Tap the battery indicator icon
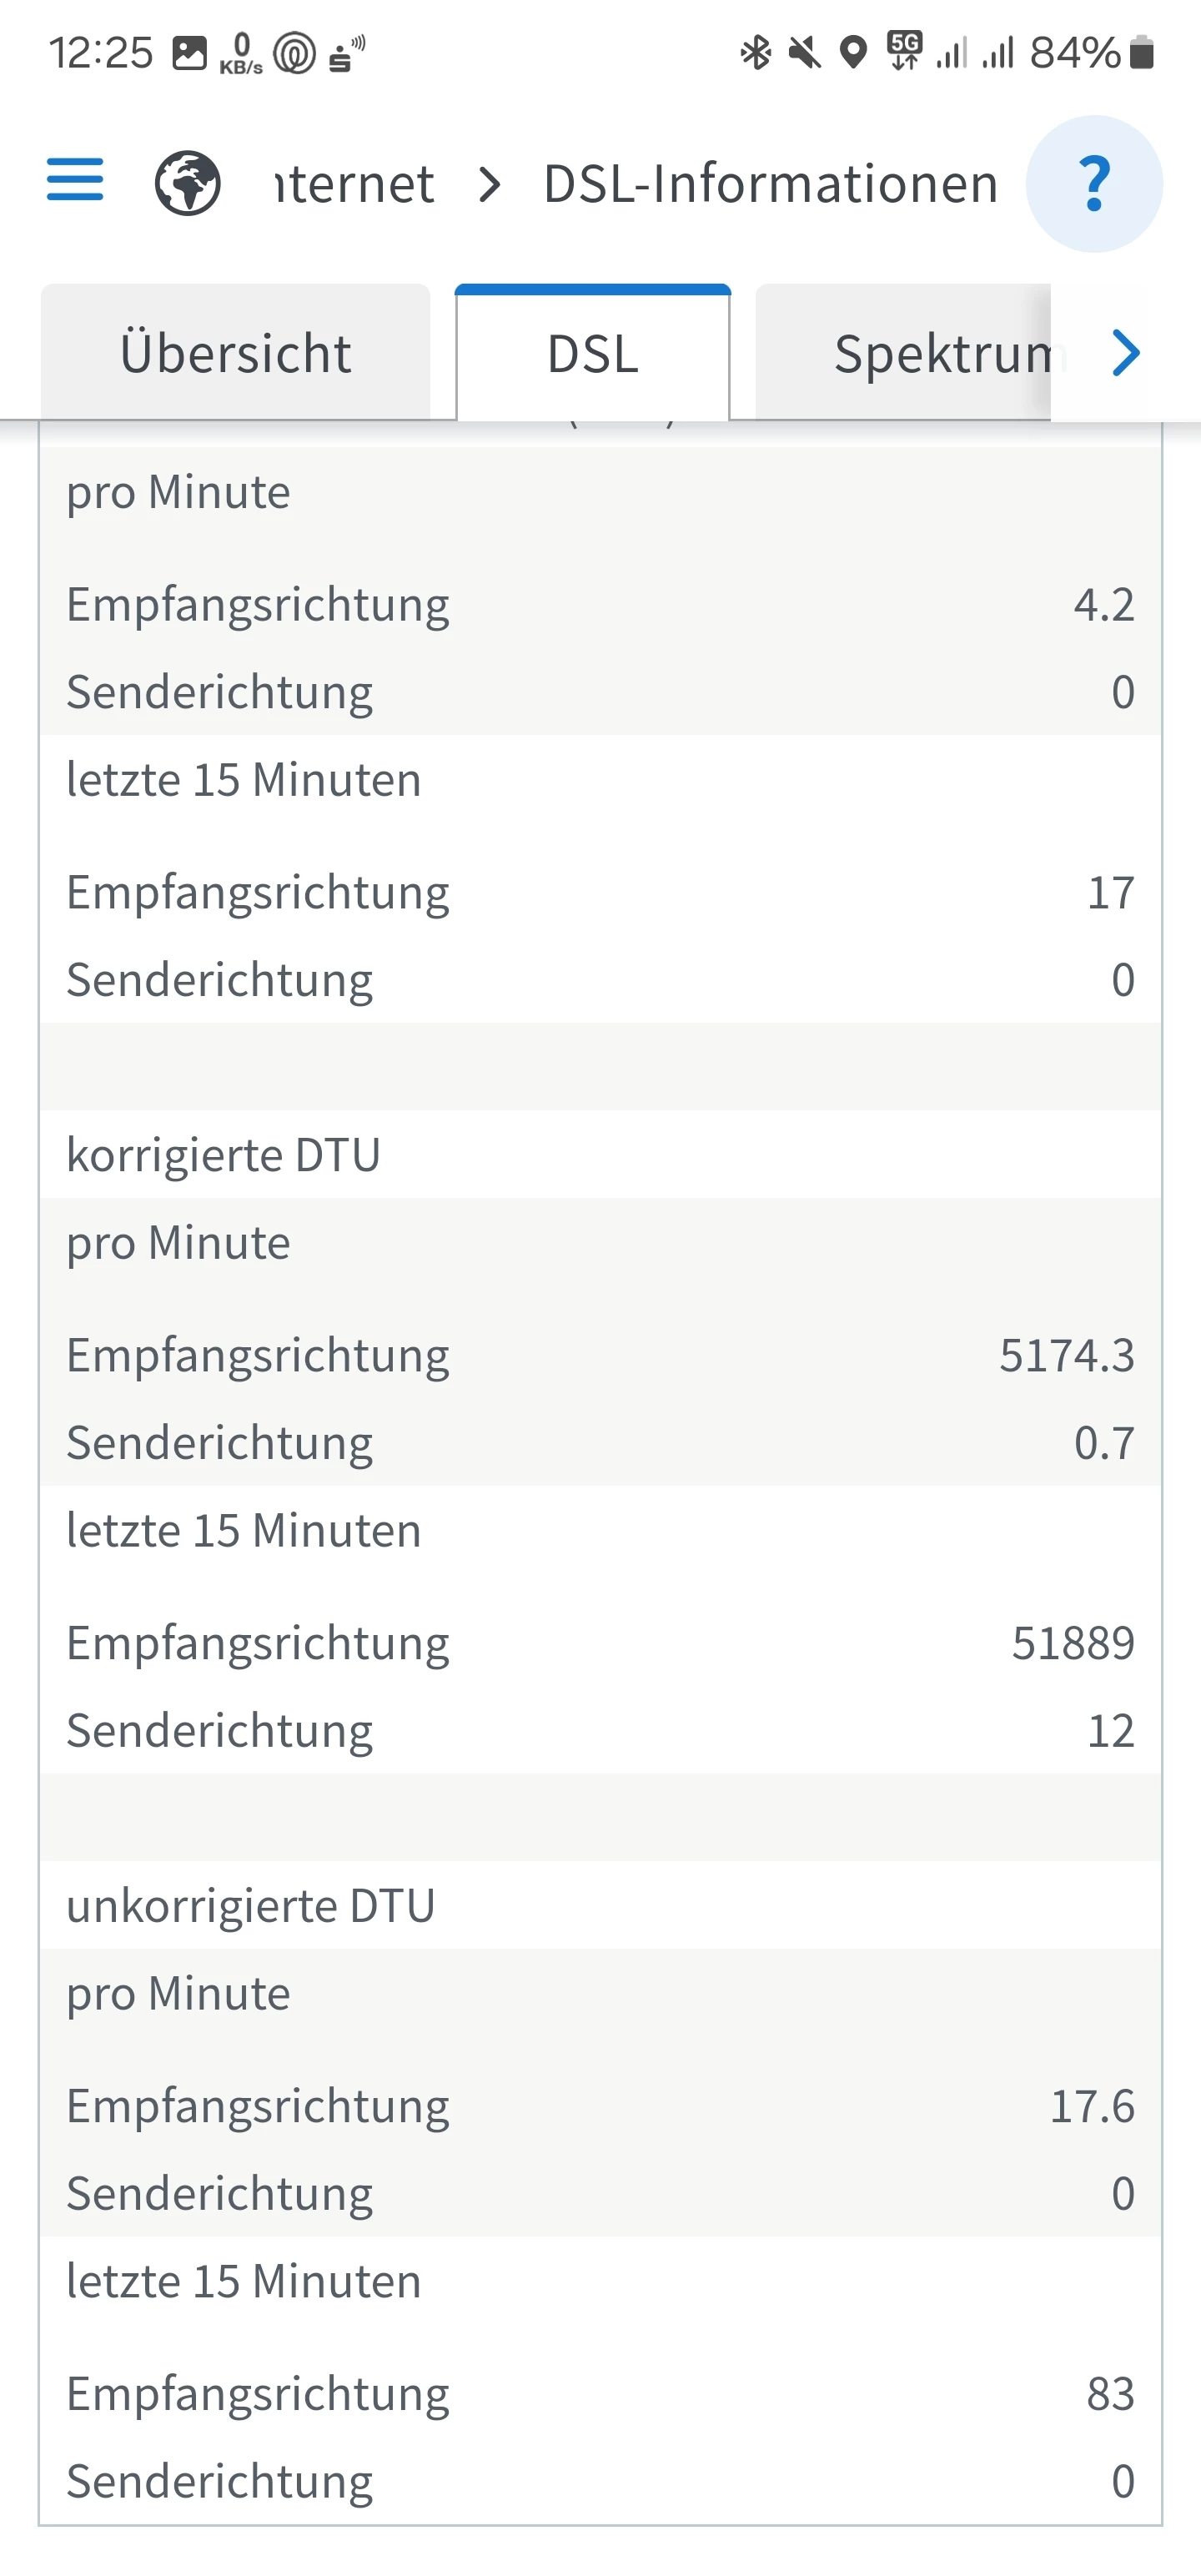Image resolution: width=1201 pixels, height=2576 pixels. tap(1141, 52)
